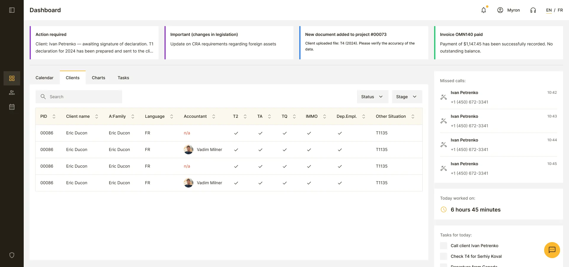Viewport: 569px width, 267px height.
Task: Click missed call icon for 10:44 call
Action: [444, 145]
